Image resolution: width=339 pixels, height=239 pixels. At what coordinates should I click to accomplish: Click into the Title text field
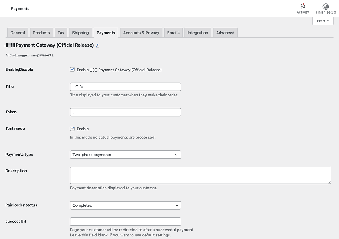pyautogui.click(x=125, y=87)
